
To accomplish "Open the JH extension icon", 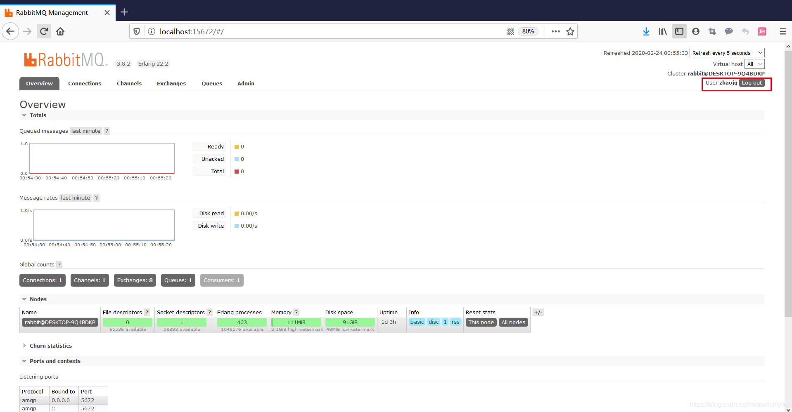I will point(762,31).
